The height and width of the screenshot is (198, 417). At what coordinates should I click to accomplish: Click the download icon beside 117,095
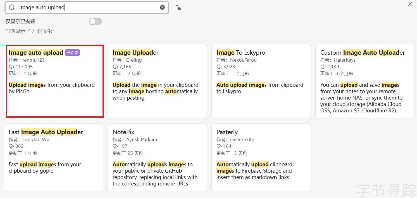coord(11,67)
